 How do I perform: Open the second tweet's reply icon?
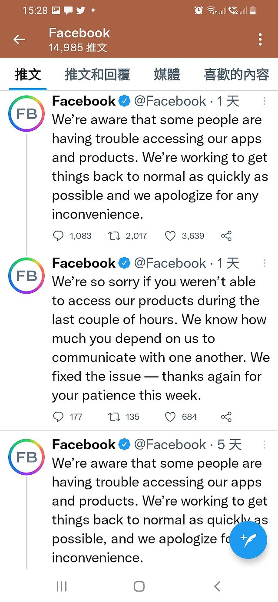coord(58,417)
